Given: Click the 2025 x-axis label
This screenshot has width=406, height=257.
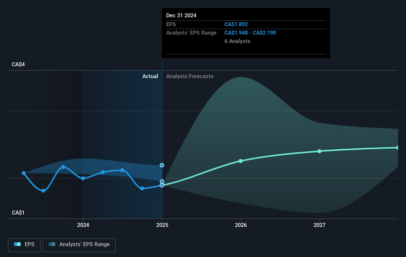Looking at the screenshot, I should point(162,225).
